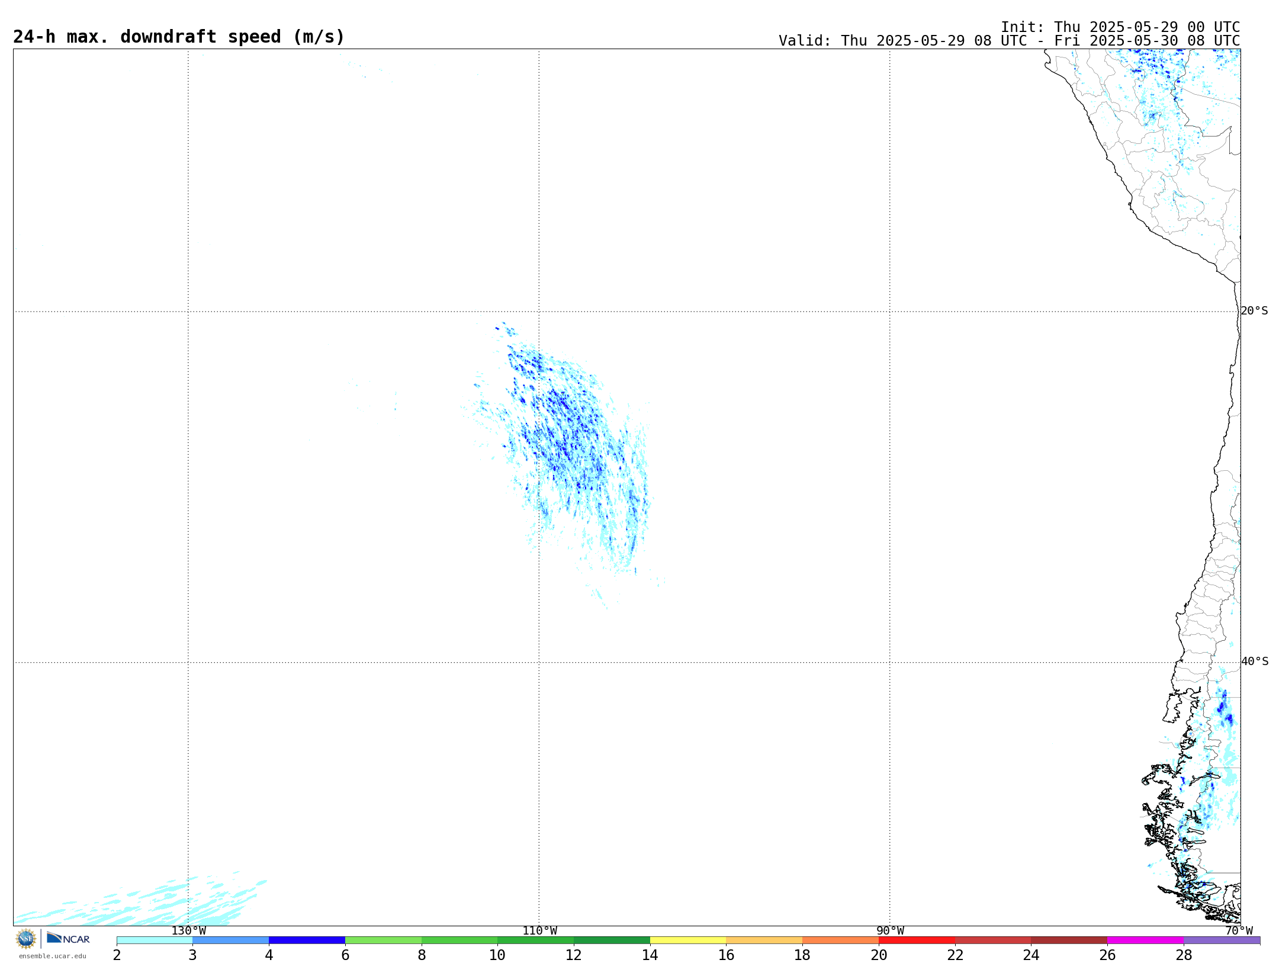This screenshot has height=963, width=1279.
Task: Click the light cyan 2-3 colorbar swatch
Action: 155,940
